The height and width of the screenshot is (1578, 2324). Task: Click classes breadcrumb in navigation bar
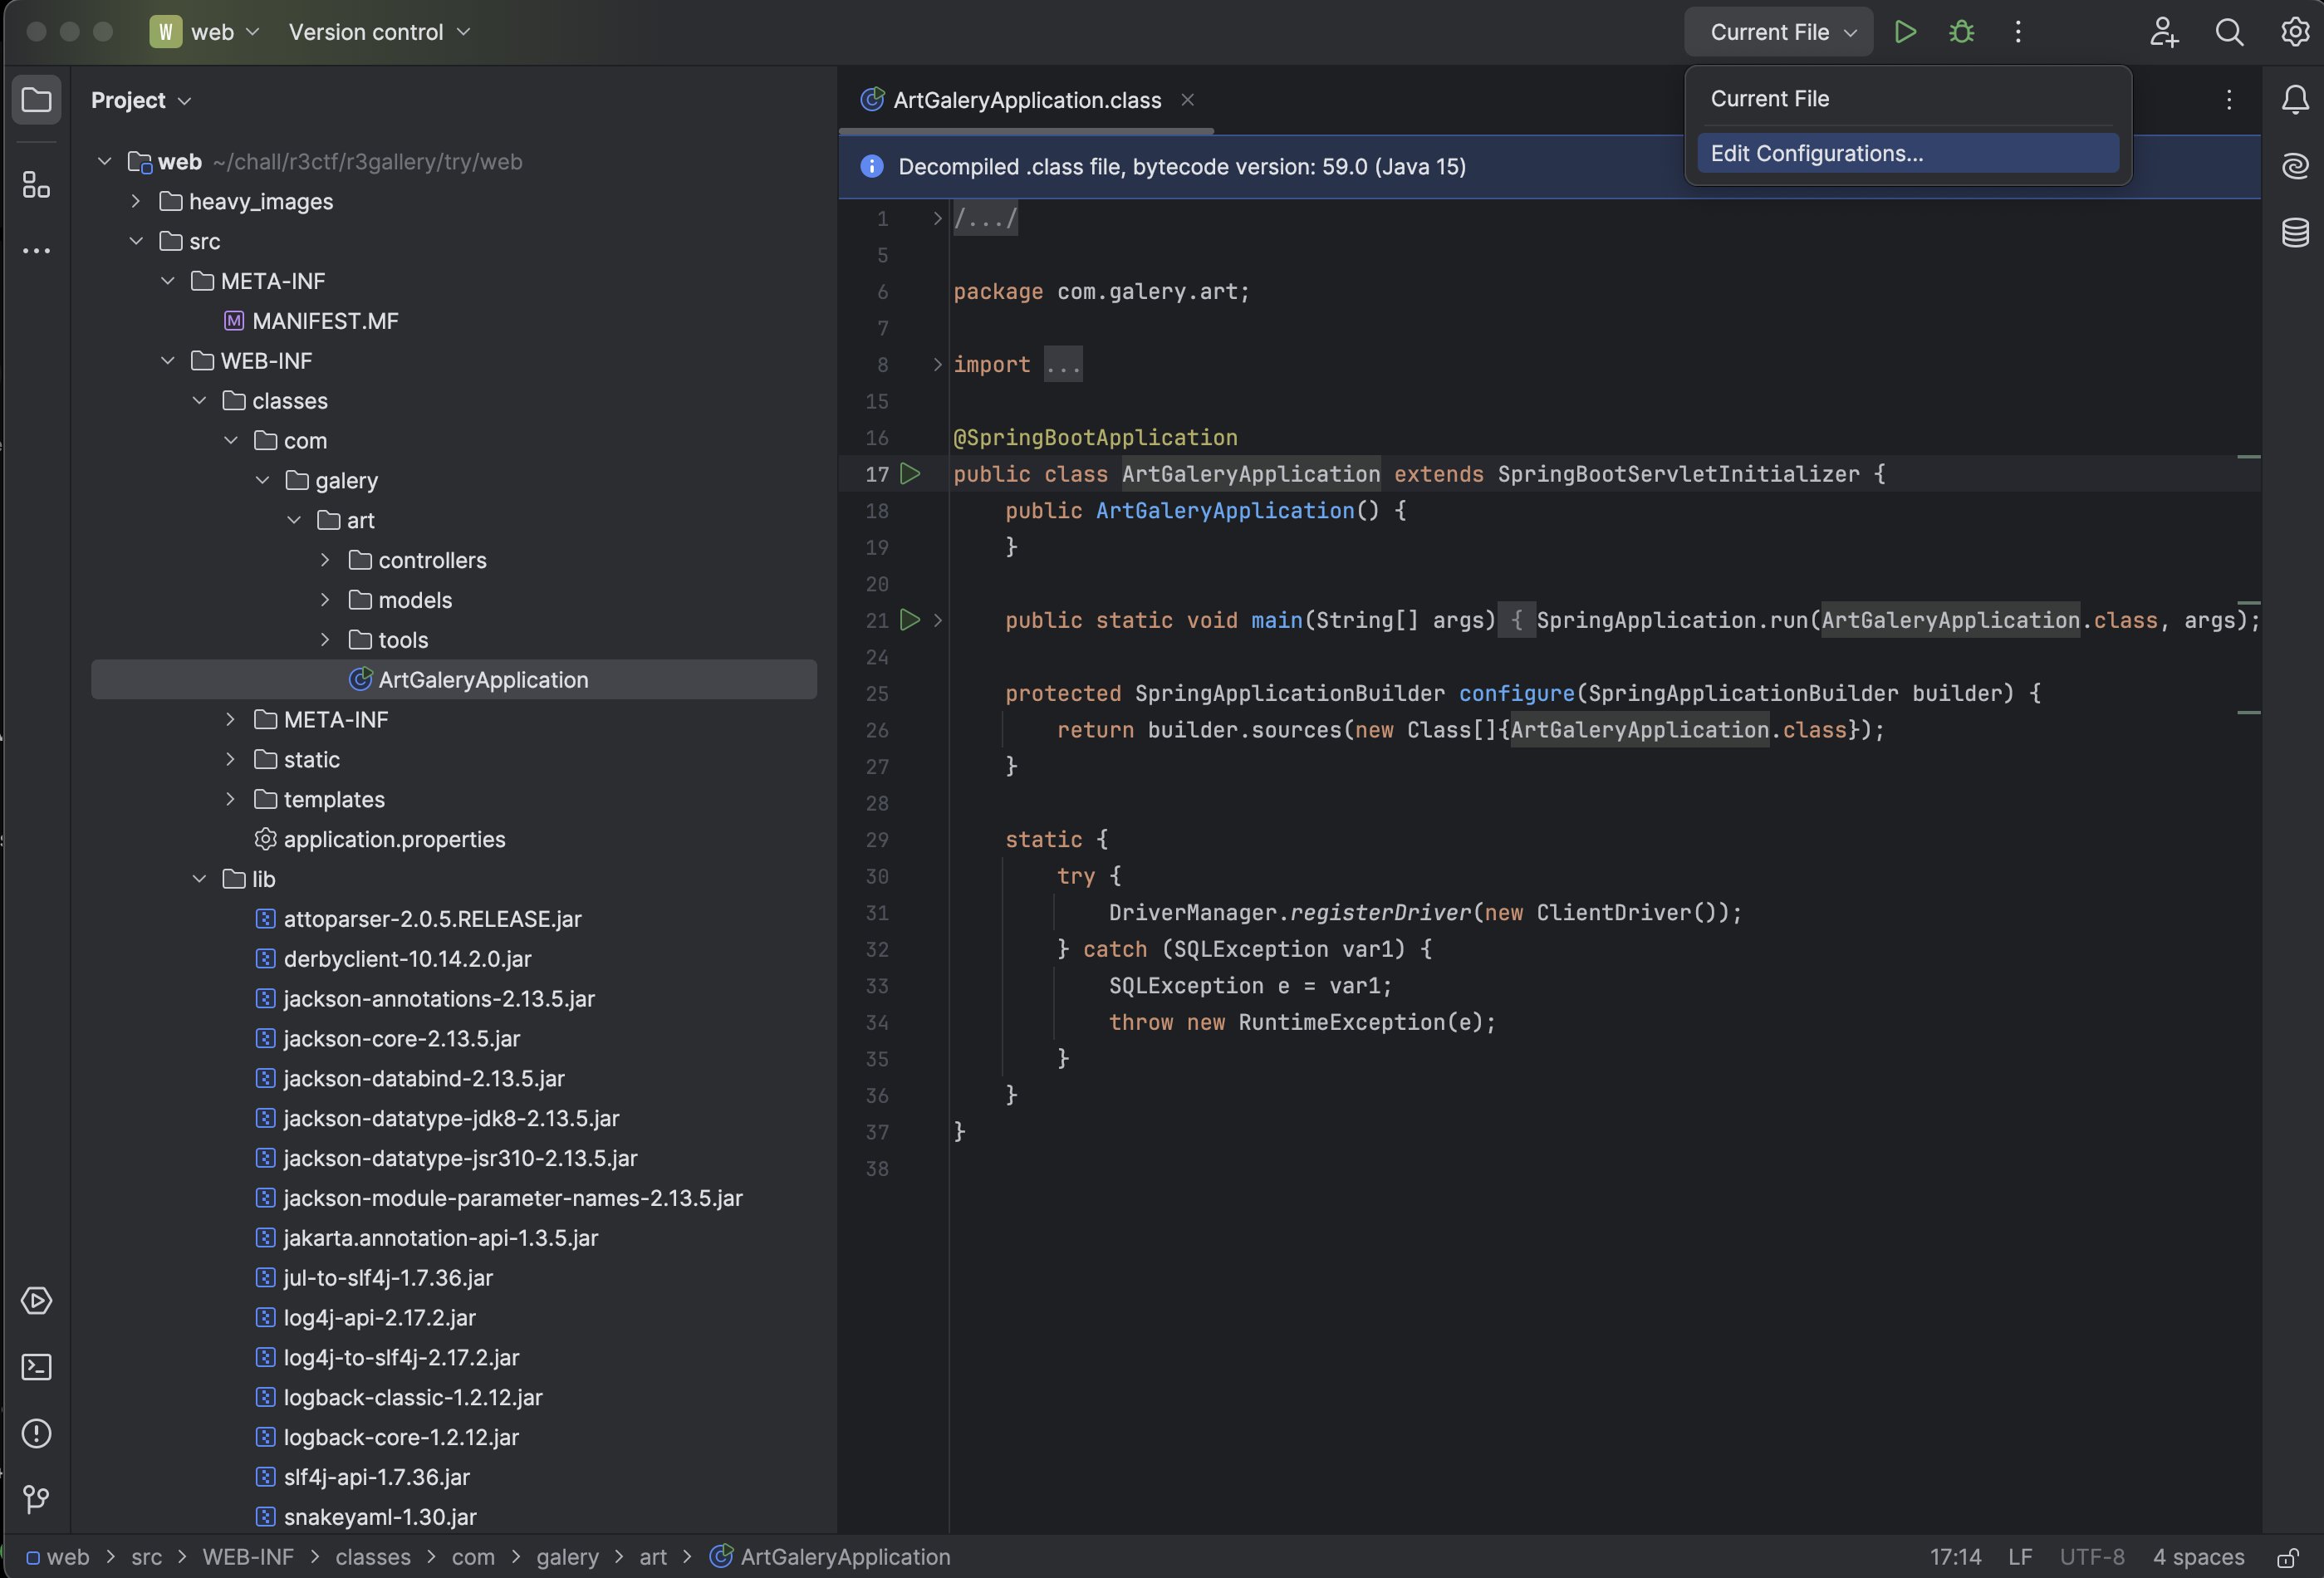373,1557
